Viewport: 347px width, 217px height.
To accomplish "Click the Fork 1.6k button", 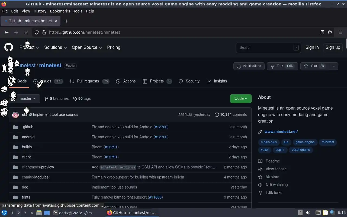I will [282, 66].
